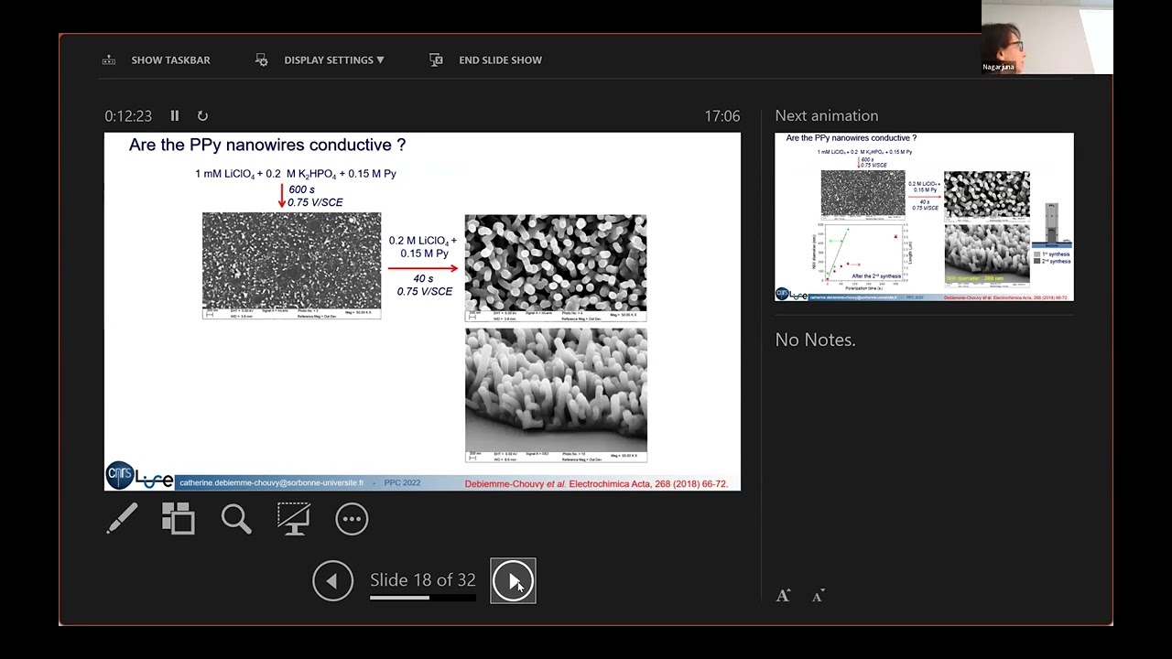Click the End Slide Show icon
The image size is (1172, 659).
(x=436, y=59)
